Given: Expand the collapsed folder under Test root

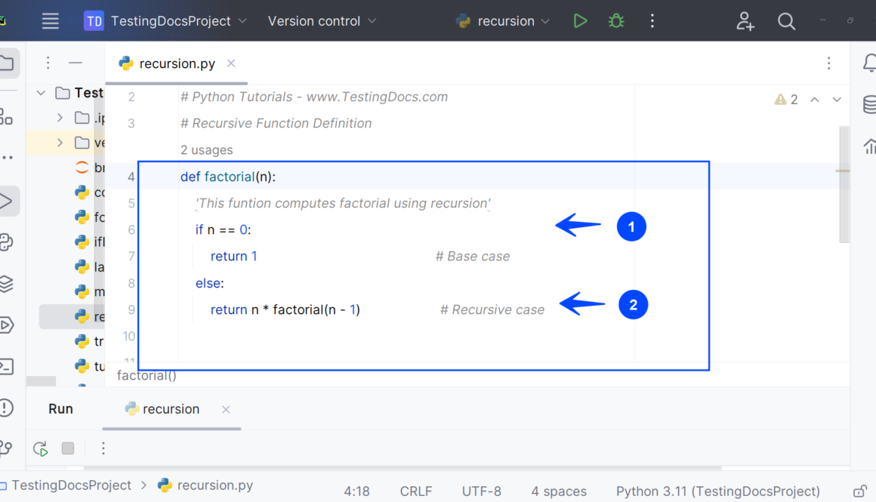Looking at the screenshot, I should pos(60,118).
